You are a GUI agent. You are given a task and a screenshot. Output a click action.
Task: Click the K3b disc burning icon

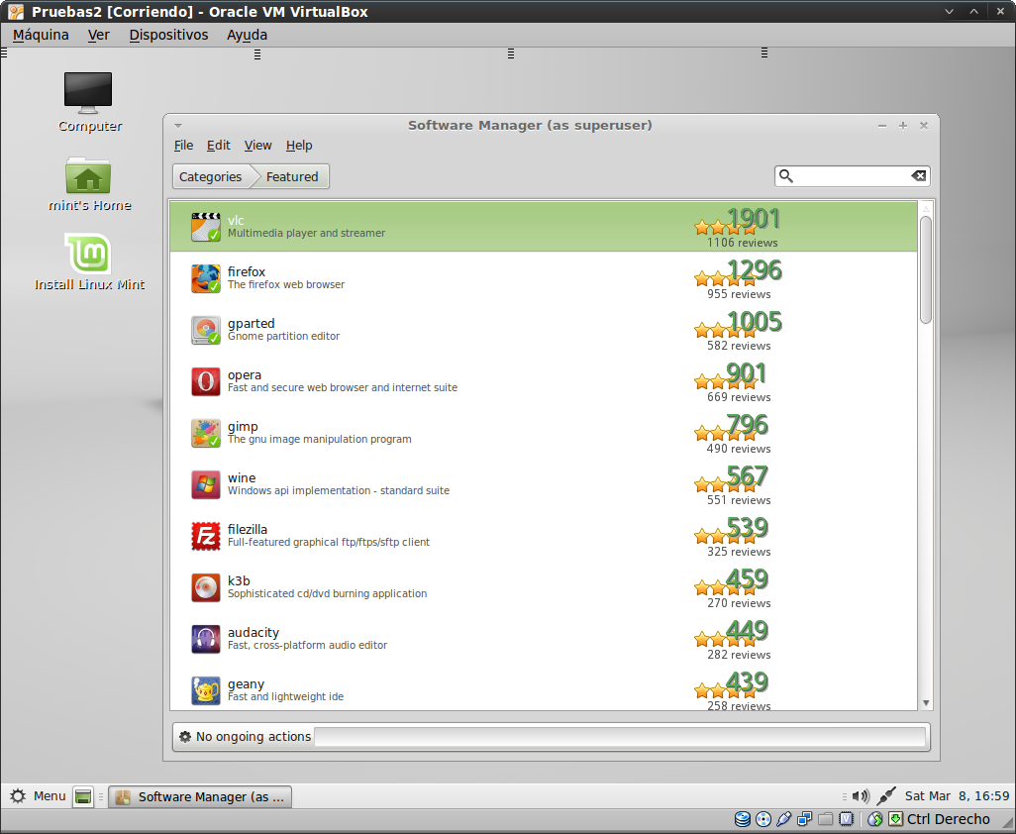tap(205, 587)
